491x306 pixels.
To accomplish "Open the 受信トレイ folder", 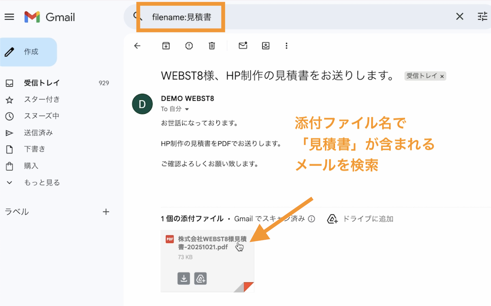I will click(x=42, y=83).
